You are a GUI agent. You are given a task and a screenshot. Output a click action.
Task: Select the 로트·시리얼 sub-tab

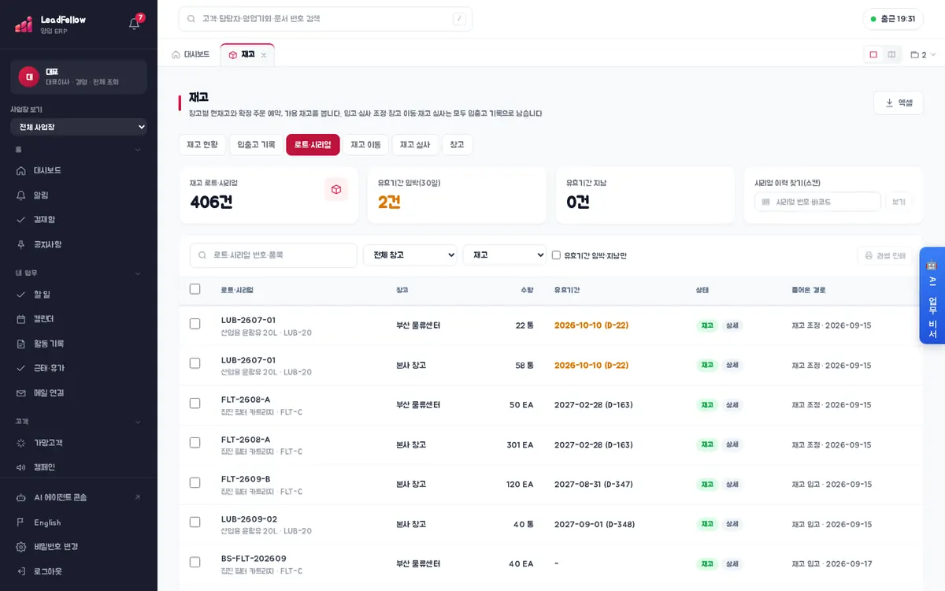(313, 145)
